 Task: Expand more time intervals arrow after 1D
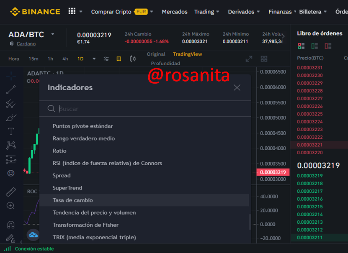coord(94,59)
